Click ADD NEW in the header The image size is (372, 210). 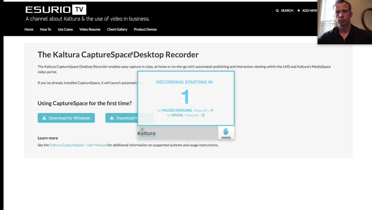[x=310, y=10]
